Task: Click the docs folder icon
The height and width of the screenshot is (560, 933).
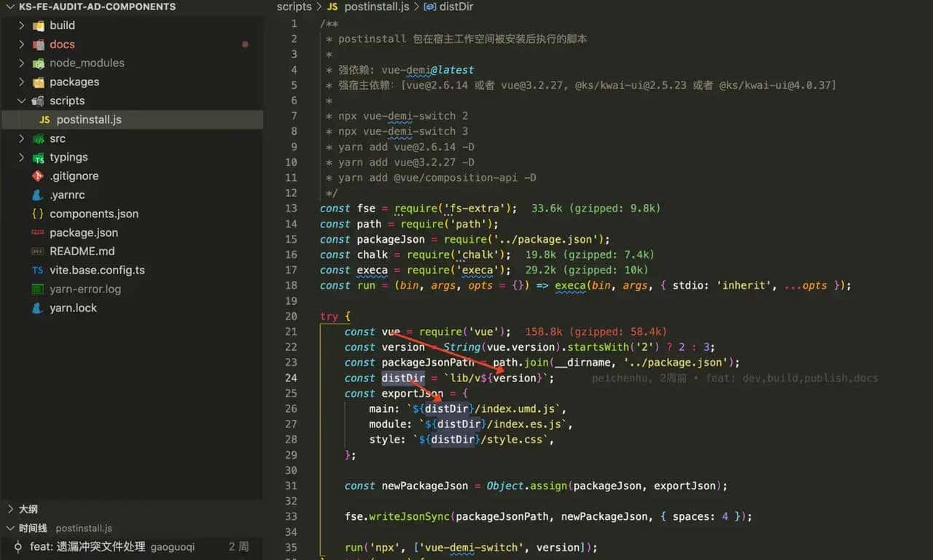Action: click(x=38, y=44)
